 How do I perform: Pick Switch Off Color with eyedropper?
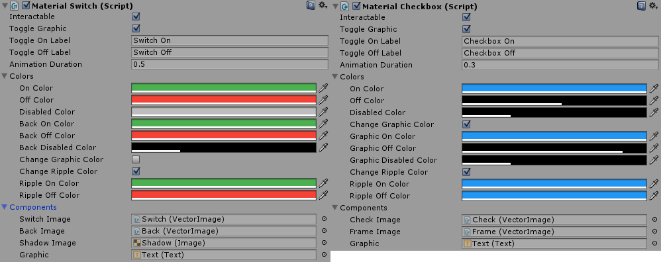(x=323, y=100)
